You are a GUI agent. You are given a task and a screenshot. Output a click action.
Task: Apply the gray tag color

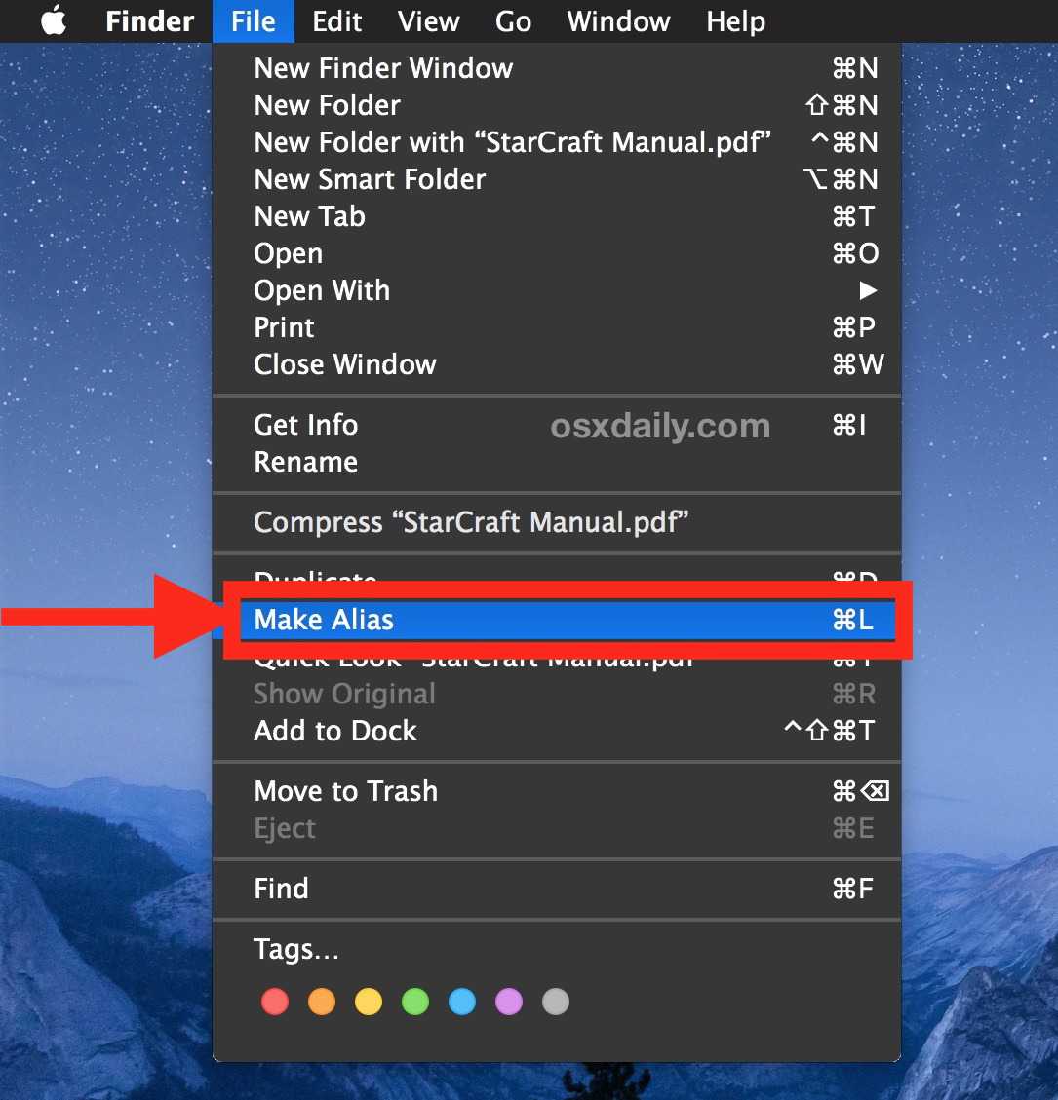pos(555,1001)
